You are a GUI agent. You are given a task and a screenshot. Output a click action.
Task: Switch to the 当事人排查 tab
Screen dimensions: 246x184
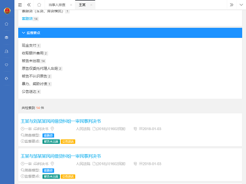[x=57, y=5]
